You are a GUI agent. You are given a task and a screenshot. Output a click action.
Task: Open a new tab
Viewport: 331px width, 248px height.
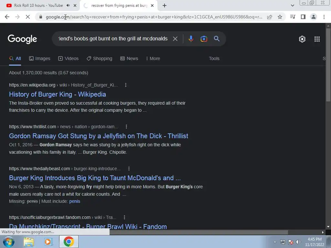165,5
